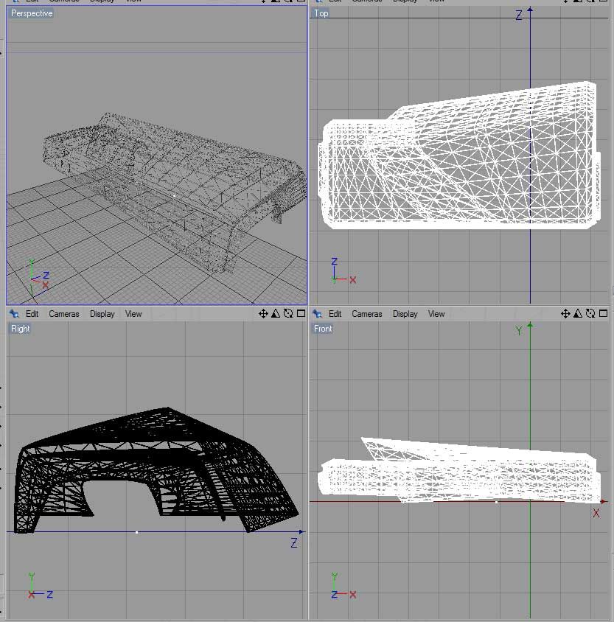
Task: Click the move-camera icon in the Right viewport header
Action: (263, 314)
